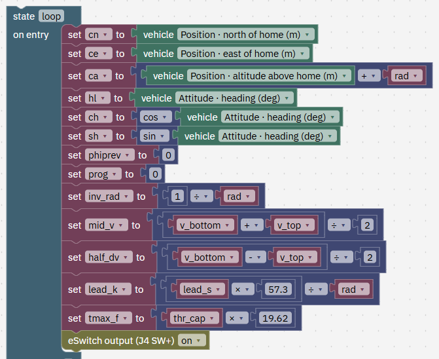This screenshot has height=359, width=439.
Task: Change the - operator in half_dv row
Action: (x=255, y=257)
